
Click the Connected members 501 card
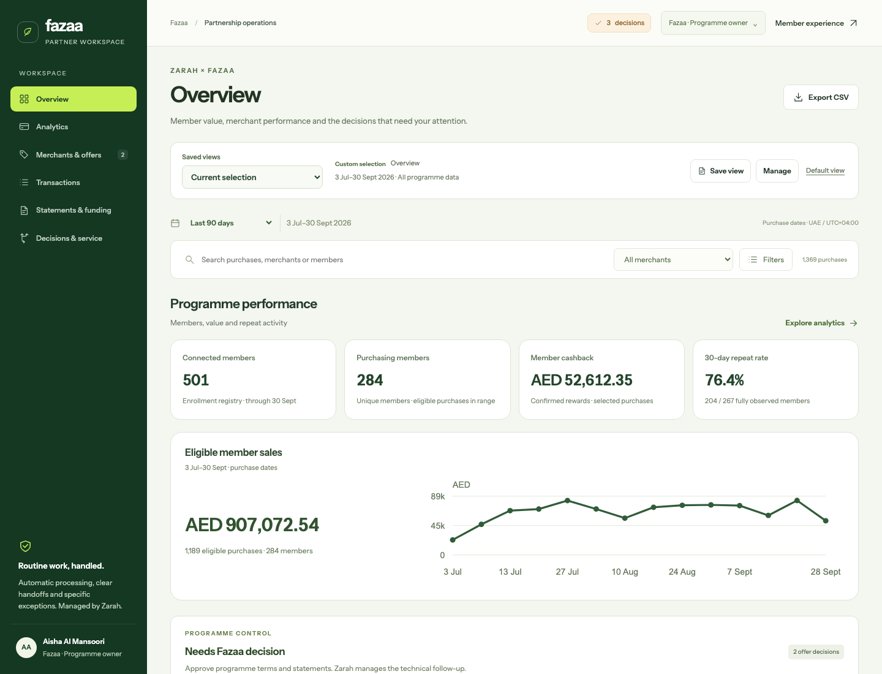click(253, 380)
